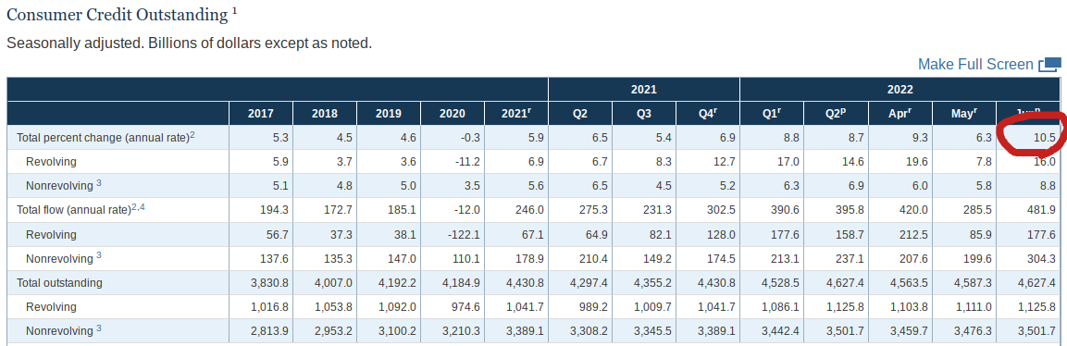Select the 2018 column header
Screen dimensions: 1067x346
click(x=325, y=114)
